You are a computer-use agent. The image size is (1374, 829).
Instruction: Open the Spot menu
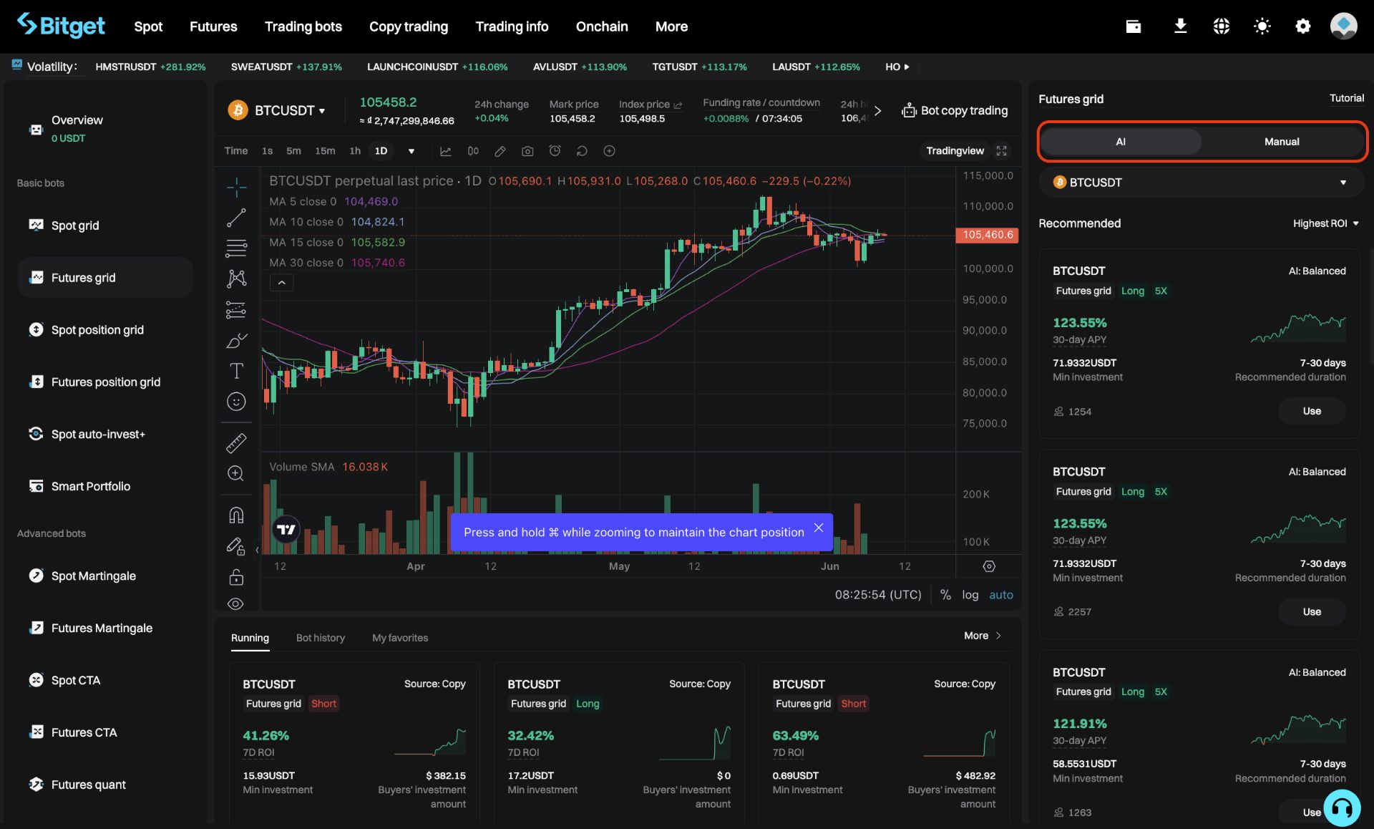(148, 26)
